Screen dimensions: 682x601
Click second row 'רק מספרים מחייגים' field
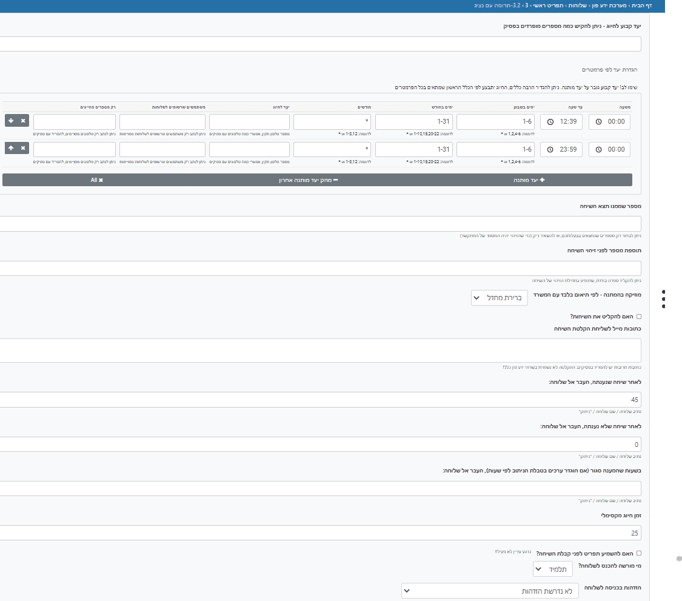click(75, 150)
